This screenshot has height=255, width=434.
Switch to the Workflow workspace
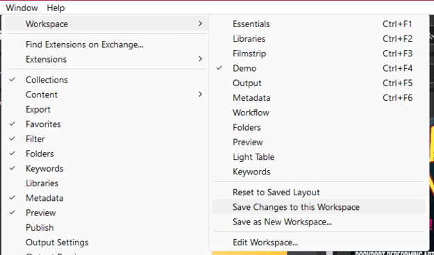319,113
